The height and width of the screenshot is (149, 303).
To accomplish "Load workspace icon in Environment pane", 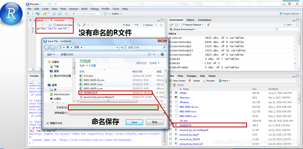I will pyautogui.click(x=171, y=25).
